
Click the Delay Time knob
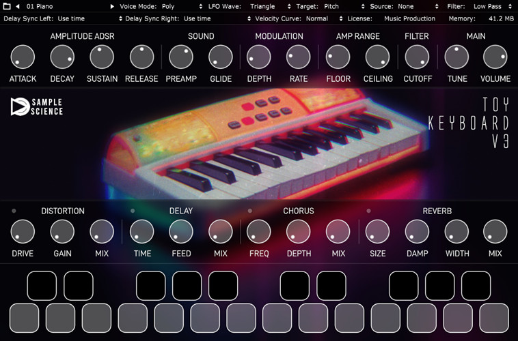(141, 232)
